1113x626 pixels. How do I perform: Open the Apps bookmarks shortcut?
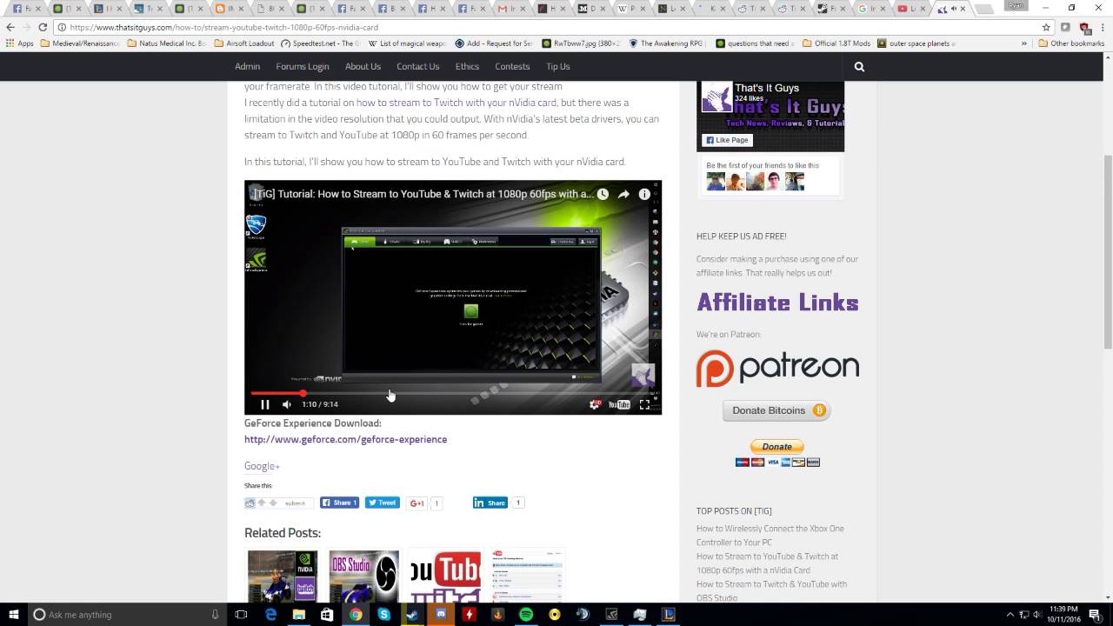coord(20,43)
